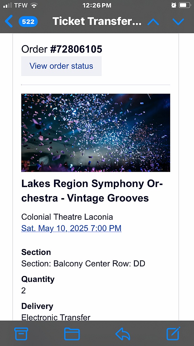The height and width of the screenshot is (346, 194).
Task: Tap the Balcony Center Row DD section text
Action: [x=83, y=264]
